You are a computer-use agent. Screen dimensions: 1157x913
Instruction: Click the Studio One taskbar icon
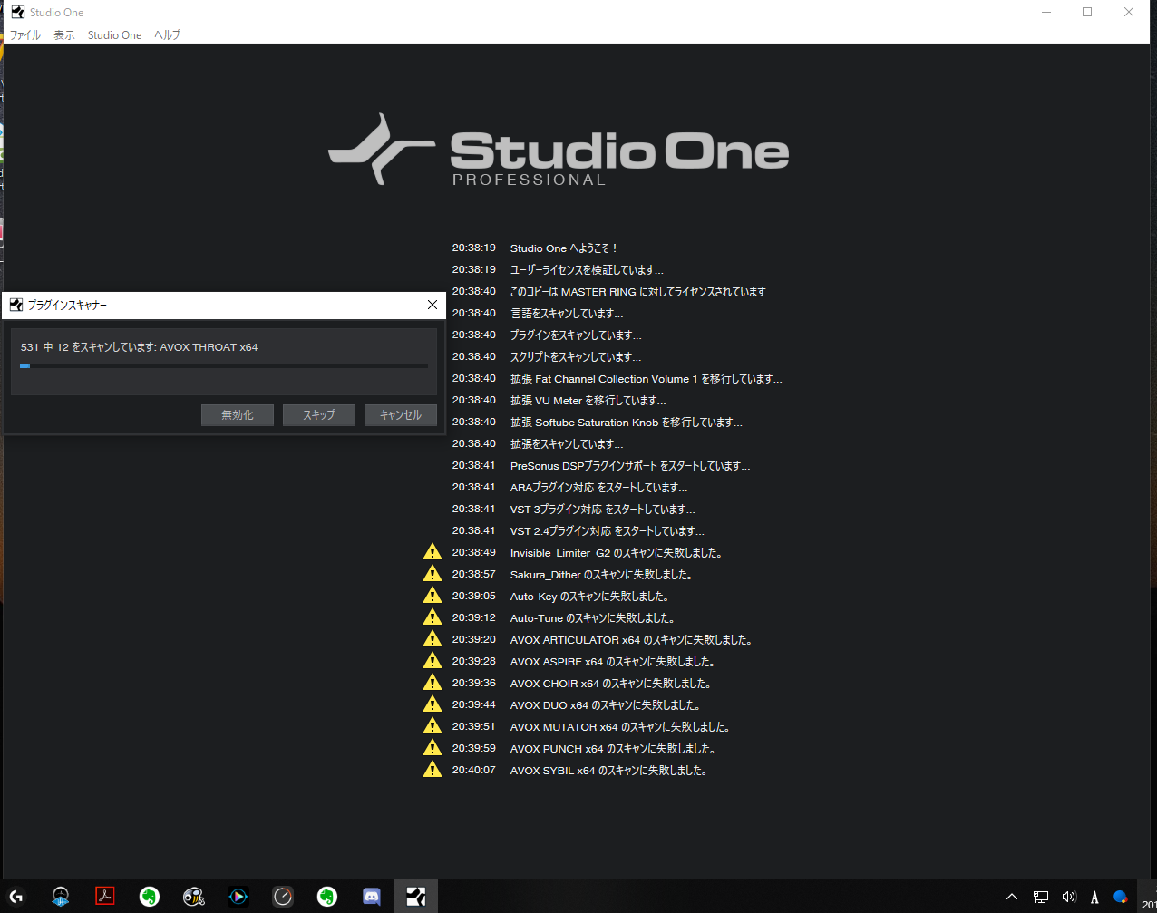click(x=416, y=897)
